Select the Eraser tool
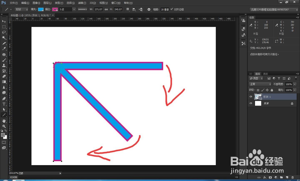The image size is (300, 181). (4, 76)
